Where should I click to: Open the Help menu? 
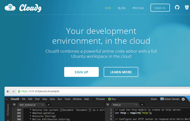pyautogui.click(x=87, y=99)
